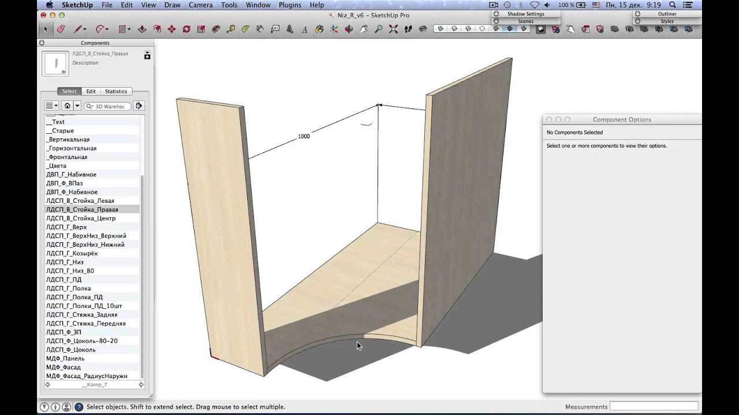
Task: Select the Tape Measure tool
Action: [231, 29]
